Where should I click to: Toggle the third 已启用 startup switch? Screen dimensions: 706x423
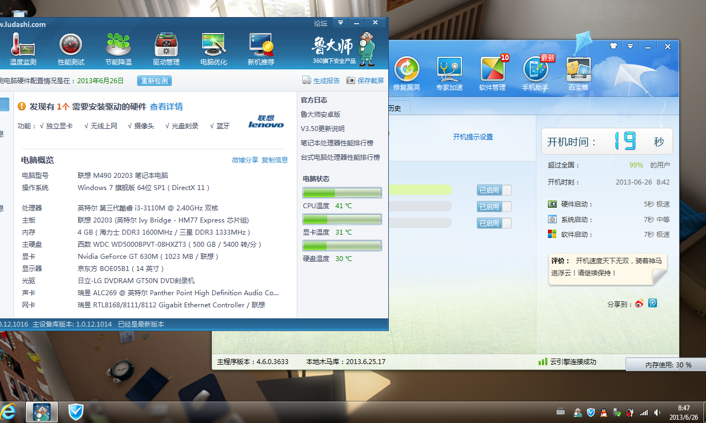(x=494, y=223)
